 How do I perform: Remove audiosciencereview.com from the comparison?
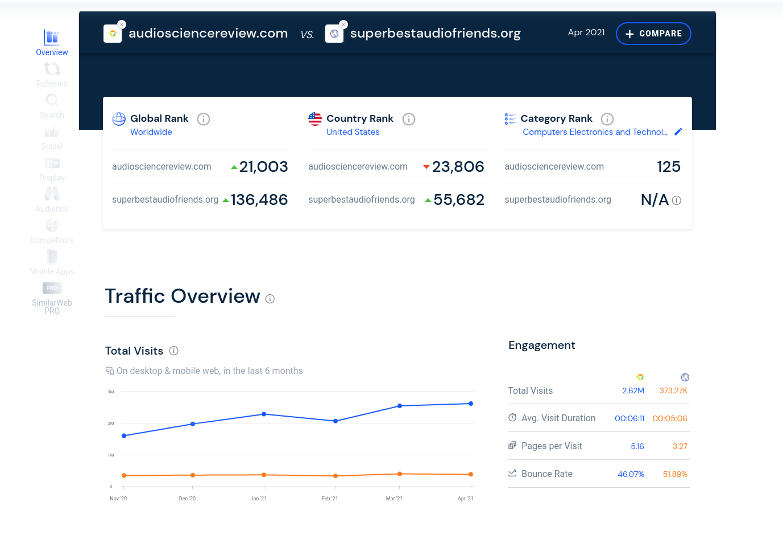click(x=122, y=24)
